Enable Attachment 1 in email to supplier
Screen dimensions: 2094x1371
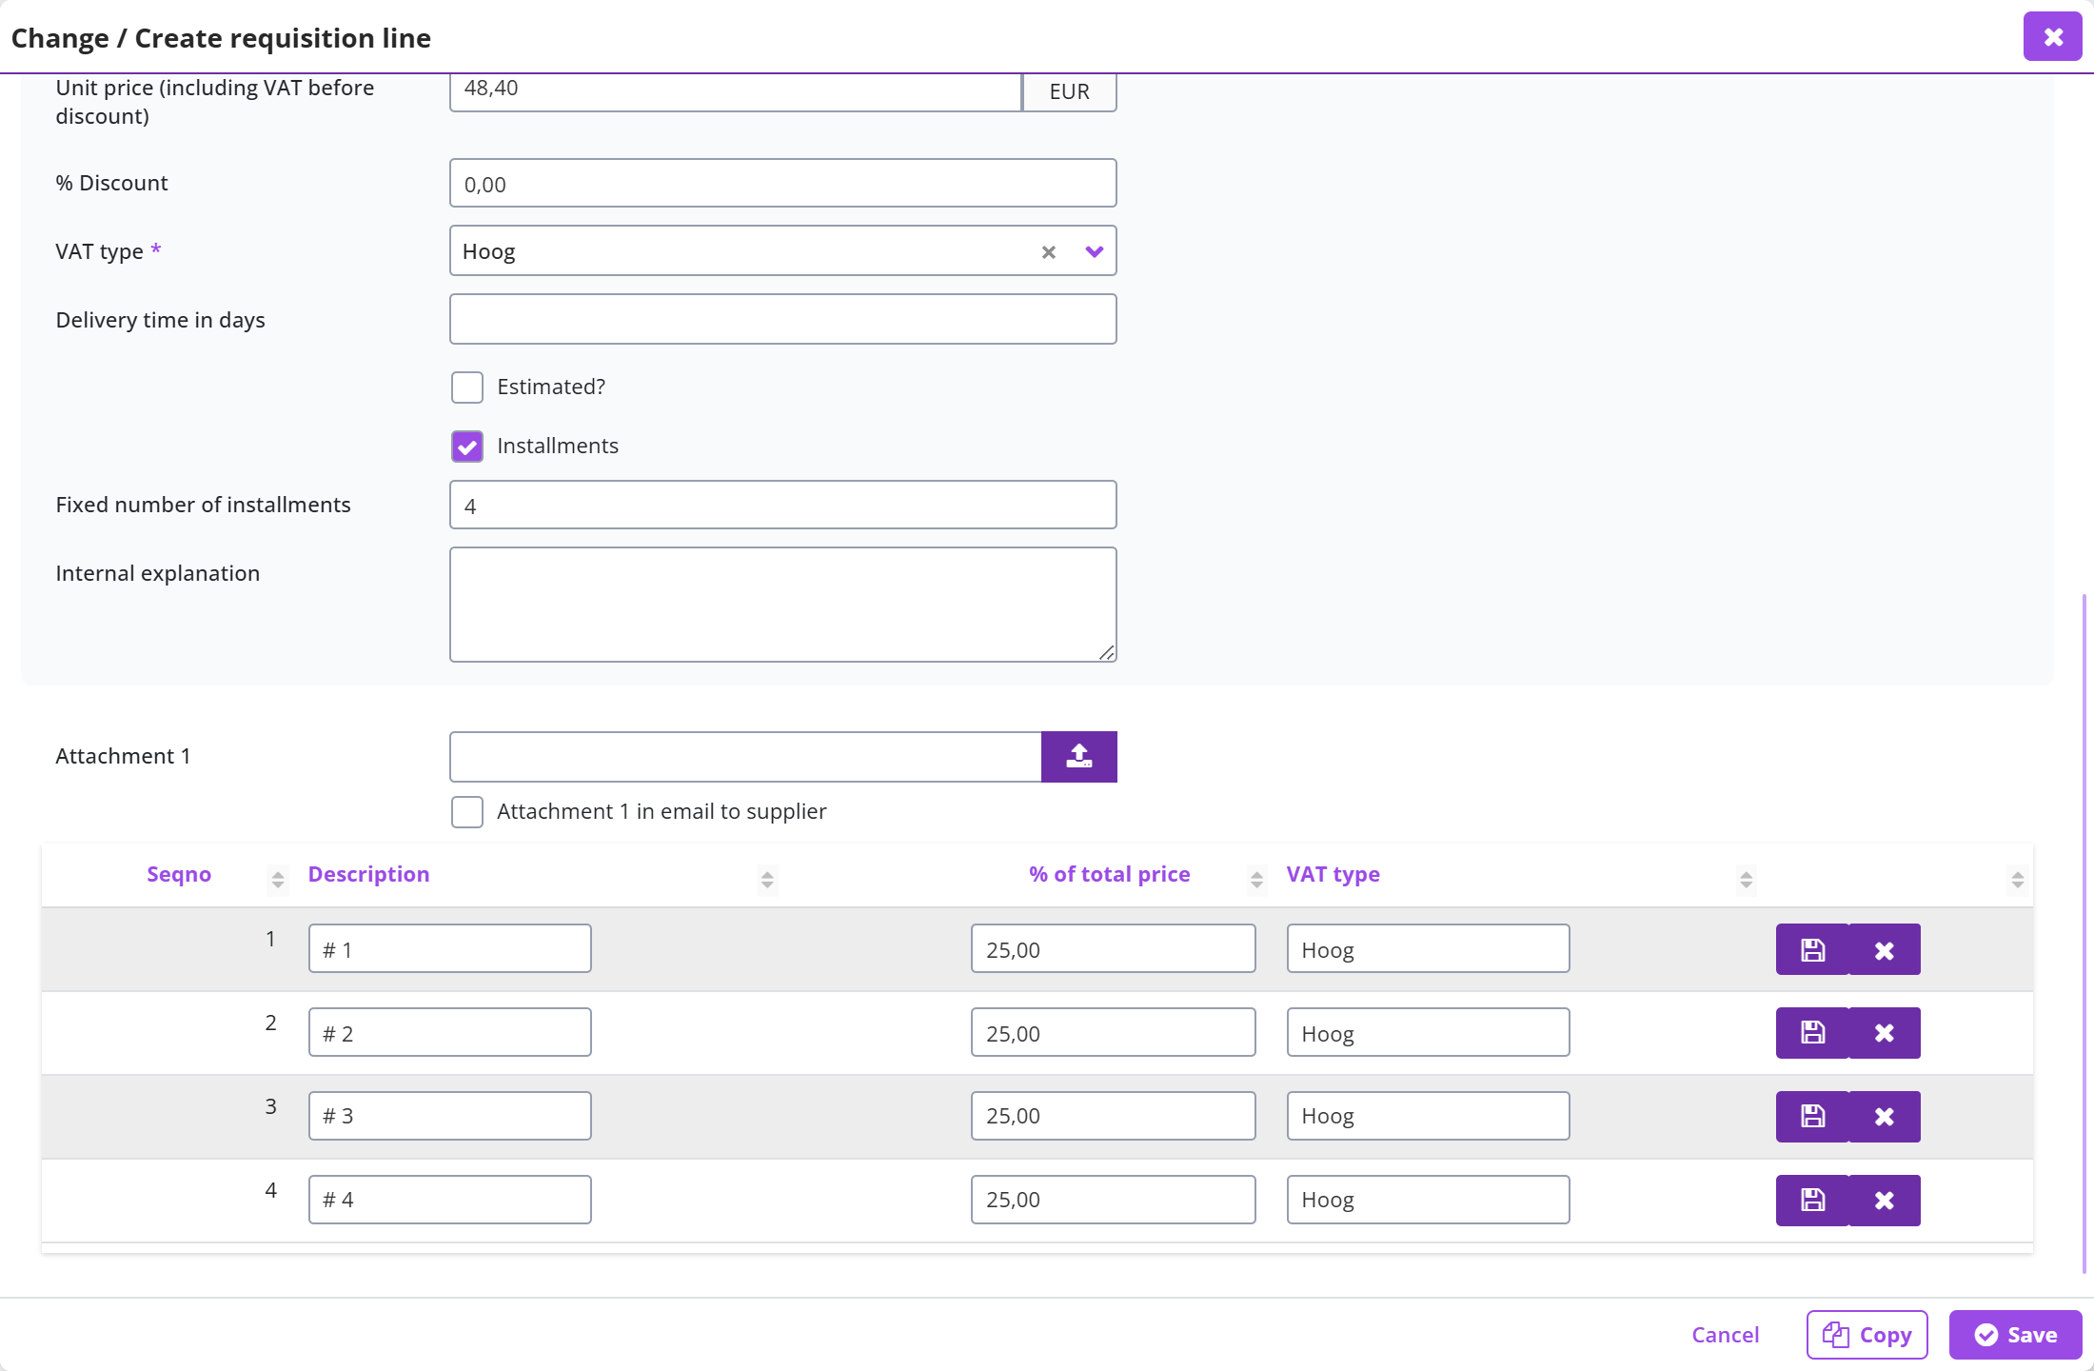(x=467, y=812)
